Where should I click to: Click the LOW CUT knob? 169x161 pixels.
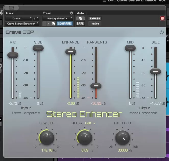[x=47, y=137]
